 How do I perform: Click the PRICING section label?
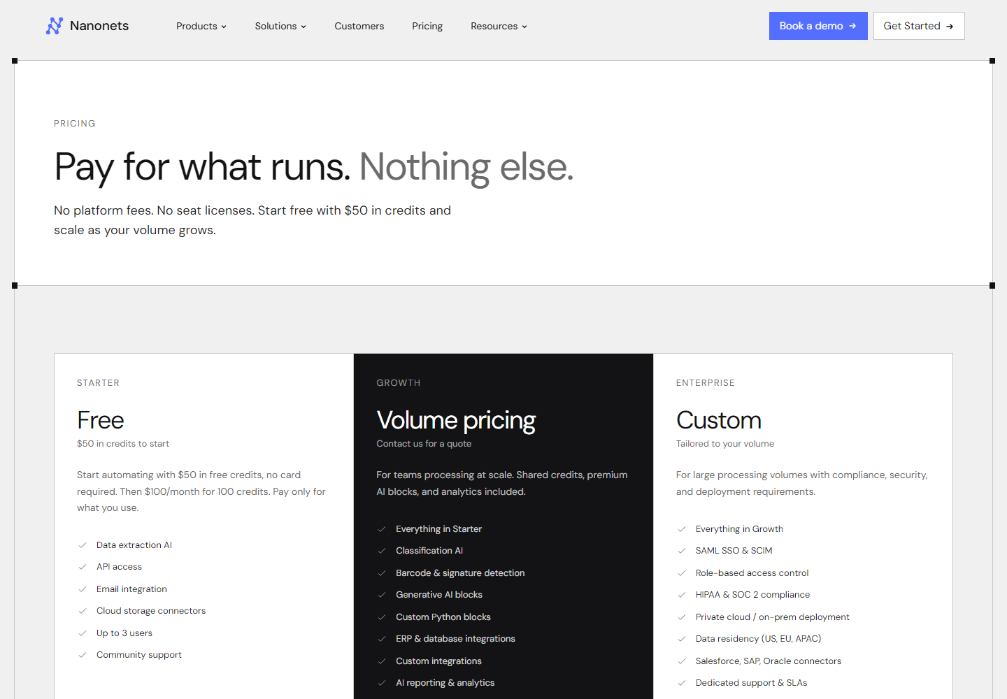click(75, 124)
